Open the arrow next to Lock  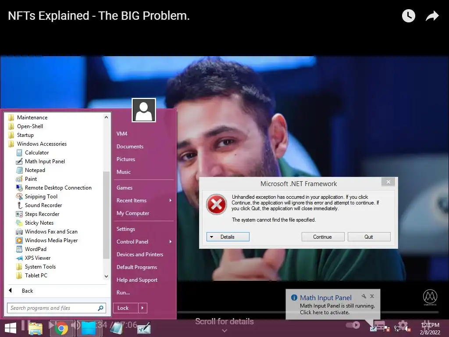tap(143, 308)
